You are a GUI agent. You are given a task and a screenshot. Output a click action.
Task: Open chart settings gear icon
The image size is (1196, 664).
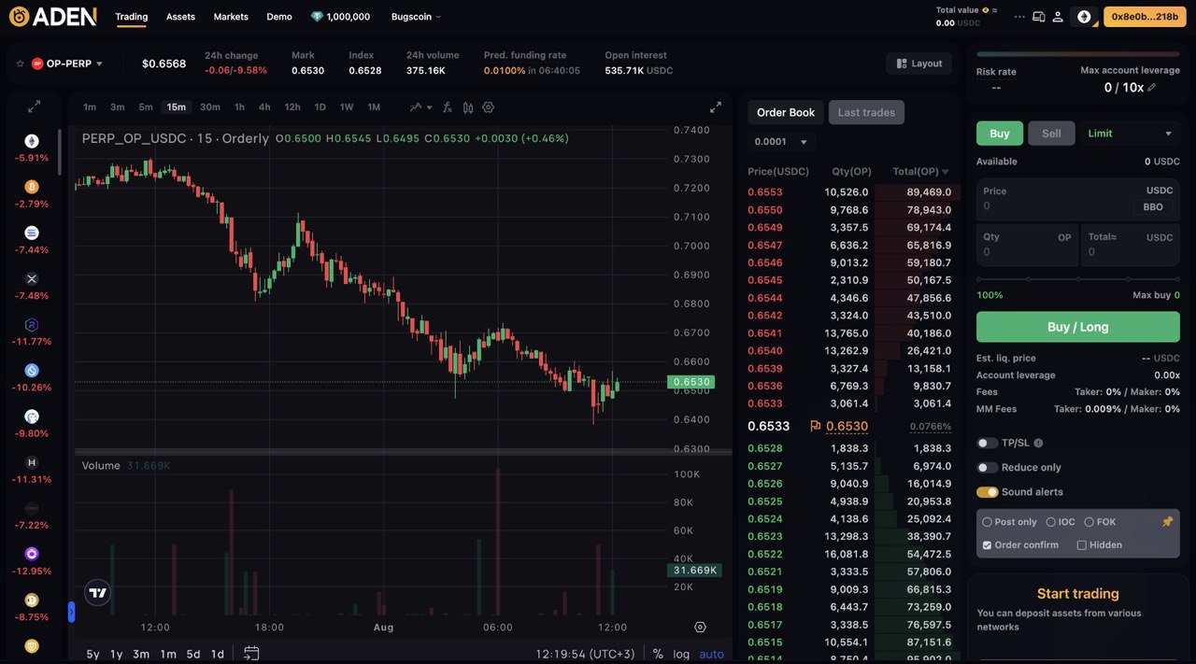point(488,107)
